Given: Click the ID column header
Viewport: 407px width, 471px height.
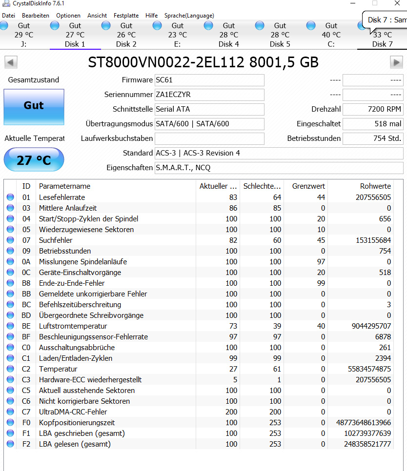Looking at the screenshot, I should (26, 186).
